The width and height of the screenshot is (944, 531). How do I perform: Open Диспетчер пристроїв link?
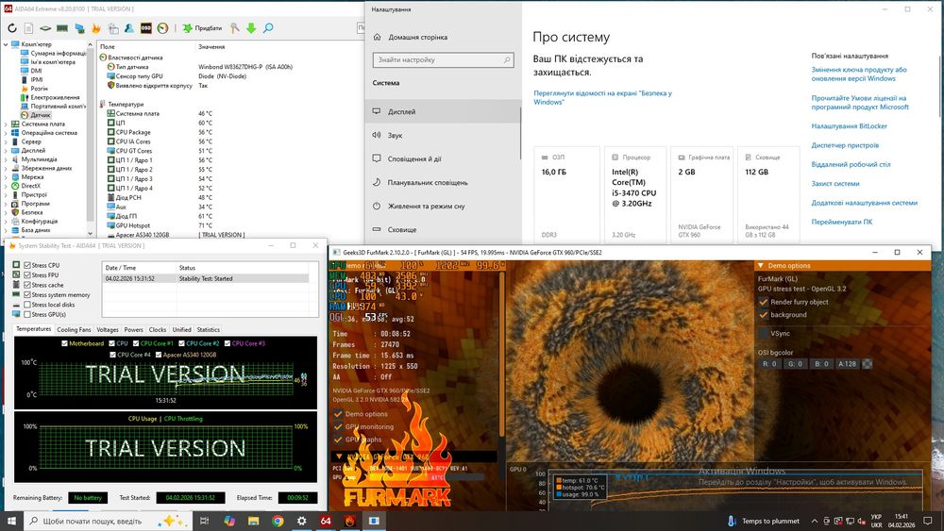845,145
